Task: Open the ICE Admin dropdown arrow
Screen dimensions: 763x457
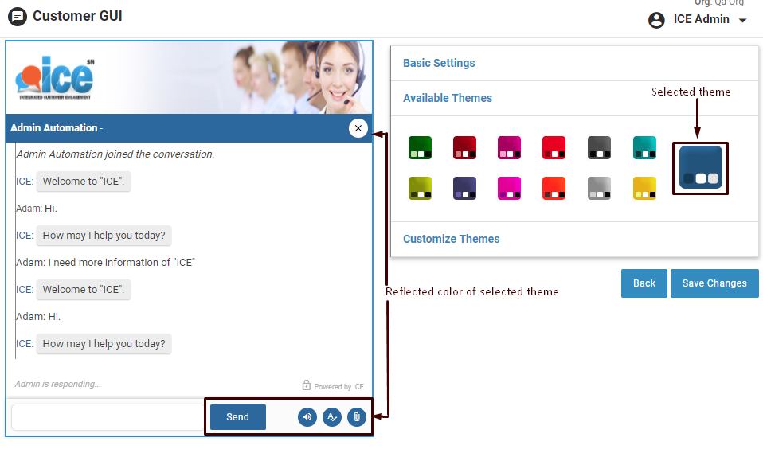Action: point(743,21)
